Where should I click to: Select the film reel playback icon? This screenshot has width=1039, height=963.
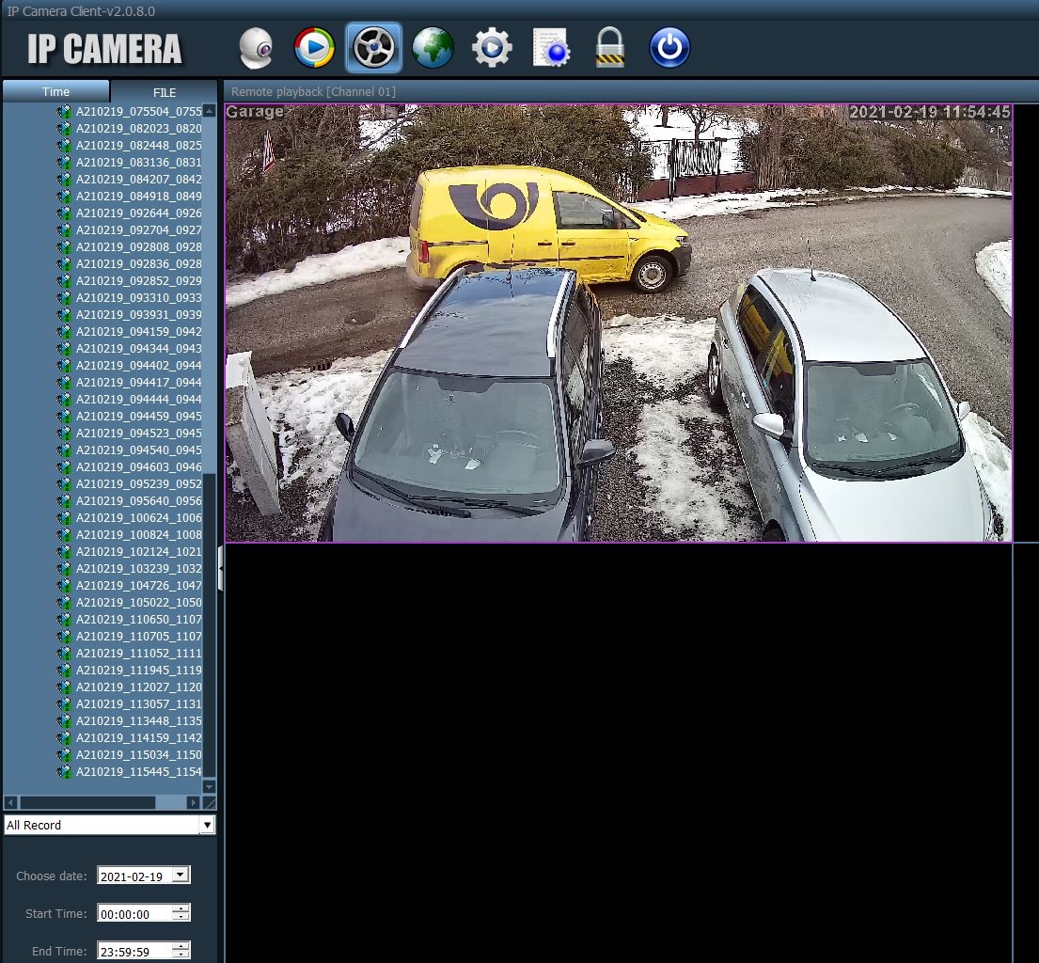point(373,48)
